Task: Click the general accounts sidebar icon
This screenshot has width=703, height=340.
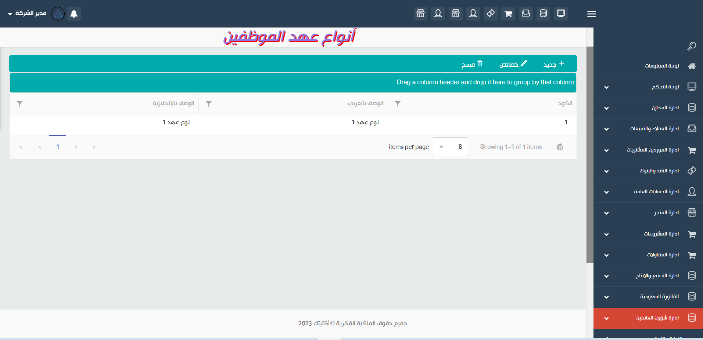Action: (x=692, y=192)
